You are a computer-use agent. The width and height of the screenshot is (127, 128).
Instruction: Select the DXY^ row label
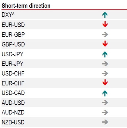[8, 15]
